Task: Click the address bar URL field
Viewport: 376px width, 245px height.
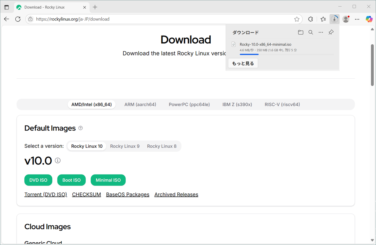Action: pos(162,19)
